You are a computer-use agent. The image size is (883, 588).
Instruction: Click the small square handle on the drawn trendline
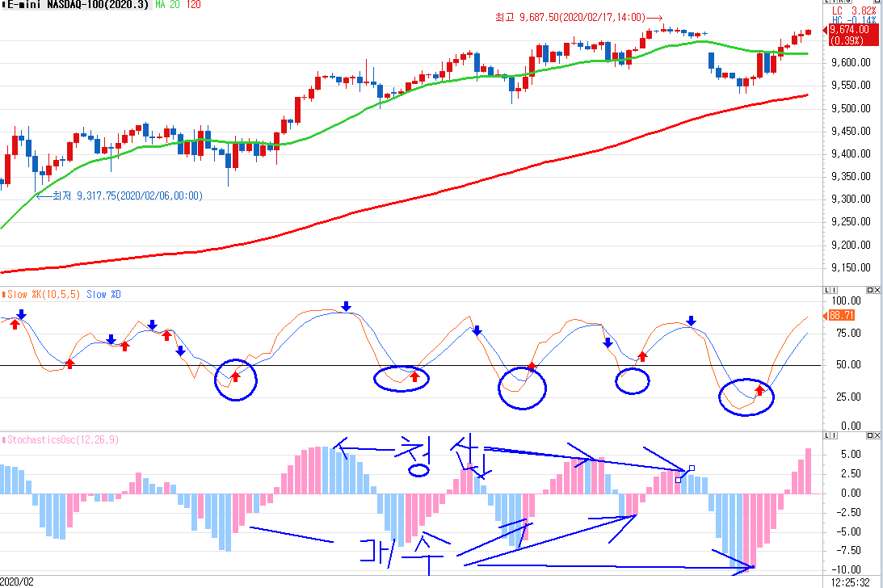tap(692, 468)
